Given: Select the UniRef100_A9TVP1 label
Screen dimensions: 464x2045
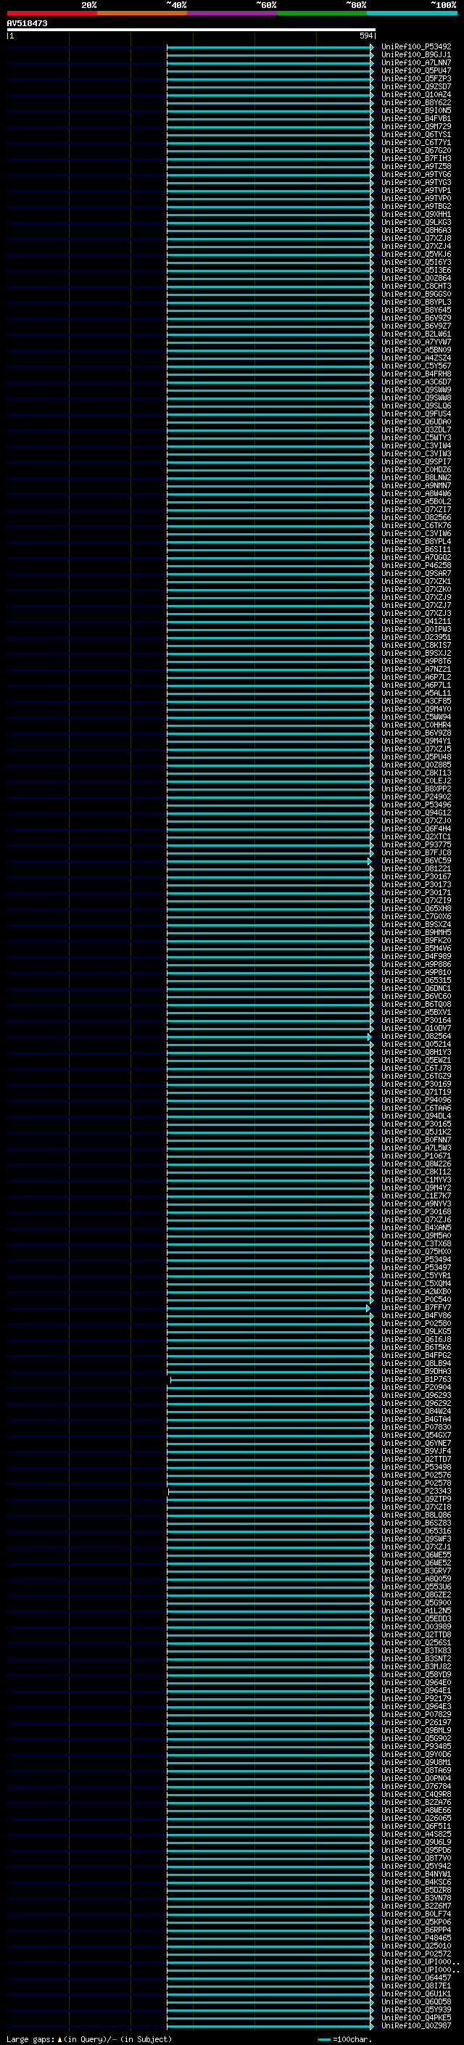Looking at the screenshot, I should (416, 191).
